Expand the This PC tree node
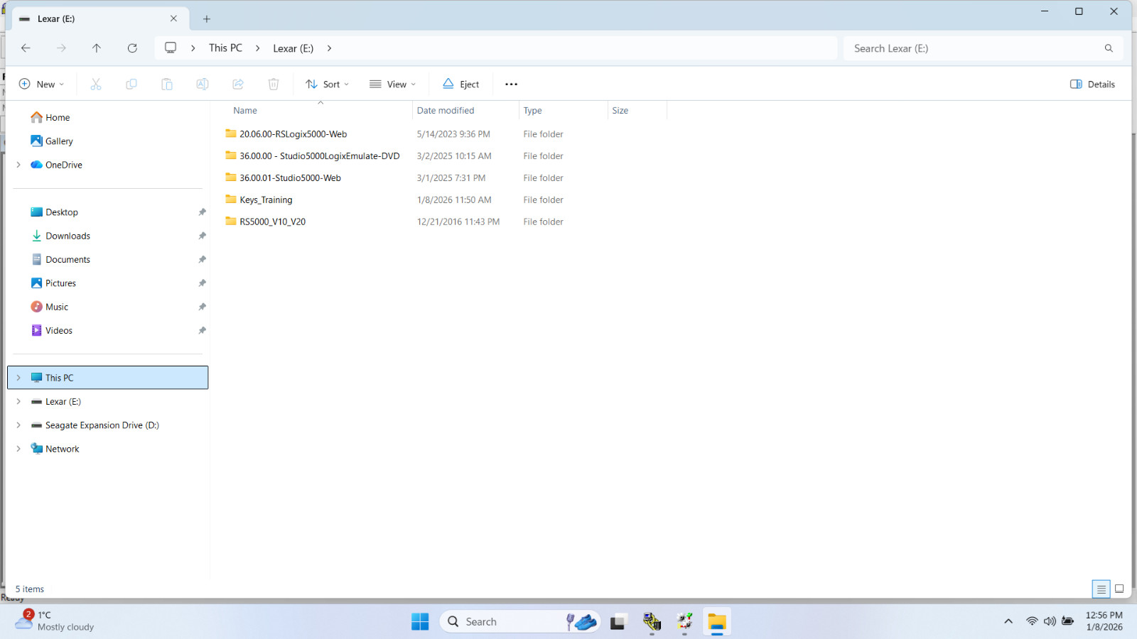 pos(18,378)
